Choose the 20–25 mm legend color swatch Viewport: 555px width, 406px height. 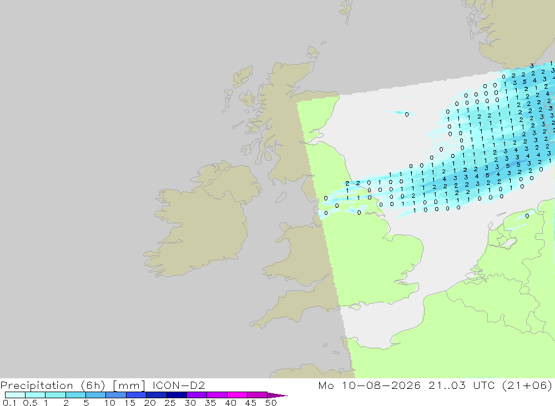pos(157,395)
